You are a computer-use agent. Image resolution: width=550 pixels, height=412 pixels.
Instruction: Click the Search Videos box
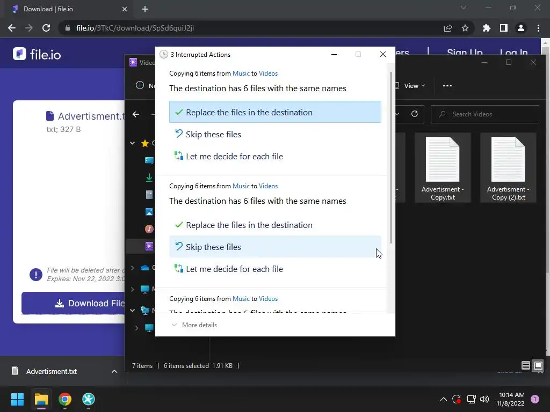coord(485,114)
